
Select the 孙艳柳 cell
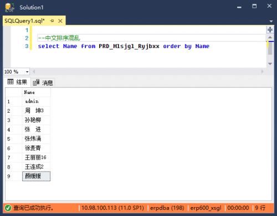36,120
